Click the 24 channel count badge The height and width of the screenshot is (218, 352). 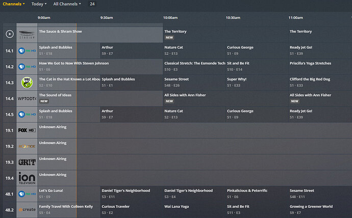pos(92,4)
